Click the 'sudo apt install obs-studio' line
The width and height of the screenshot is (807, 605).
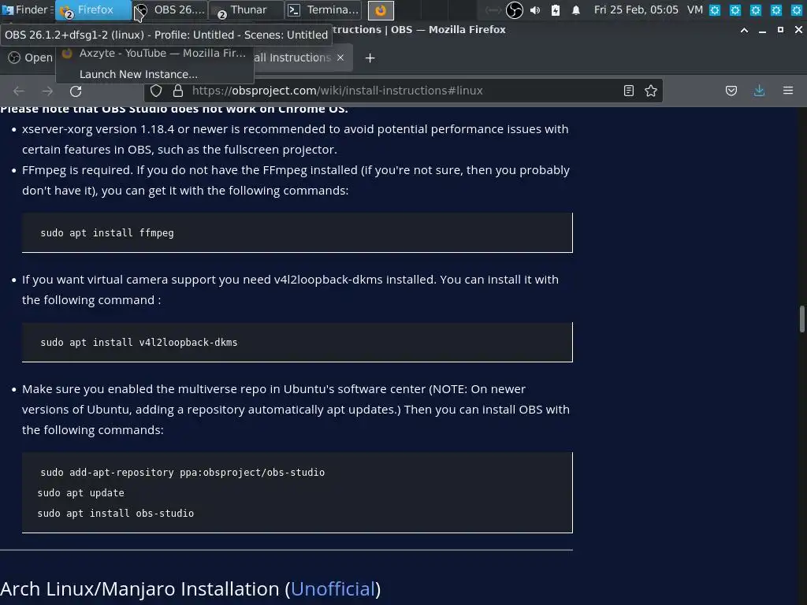[115, 514]
